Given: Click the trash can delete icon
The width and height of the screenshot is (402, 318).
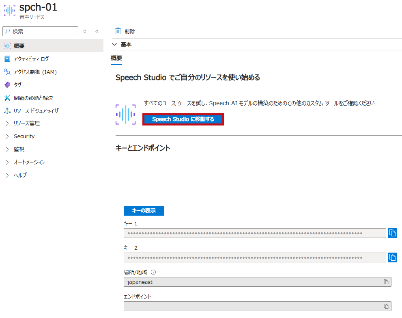Looking at the screenshot, I should coord(118,31).
